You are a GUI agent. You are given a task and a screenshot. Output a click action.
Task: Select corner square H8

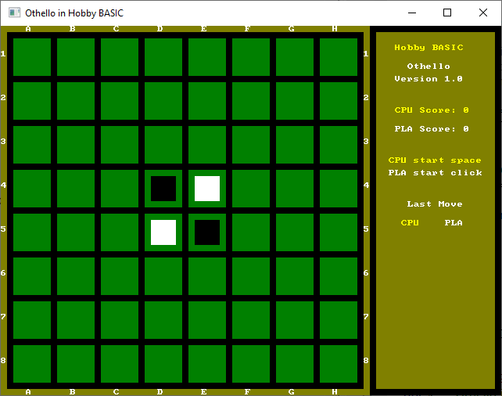tap(339, 364)
